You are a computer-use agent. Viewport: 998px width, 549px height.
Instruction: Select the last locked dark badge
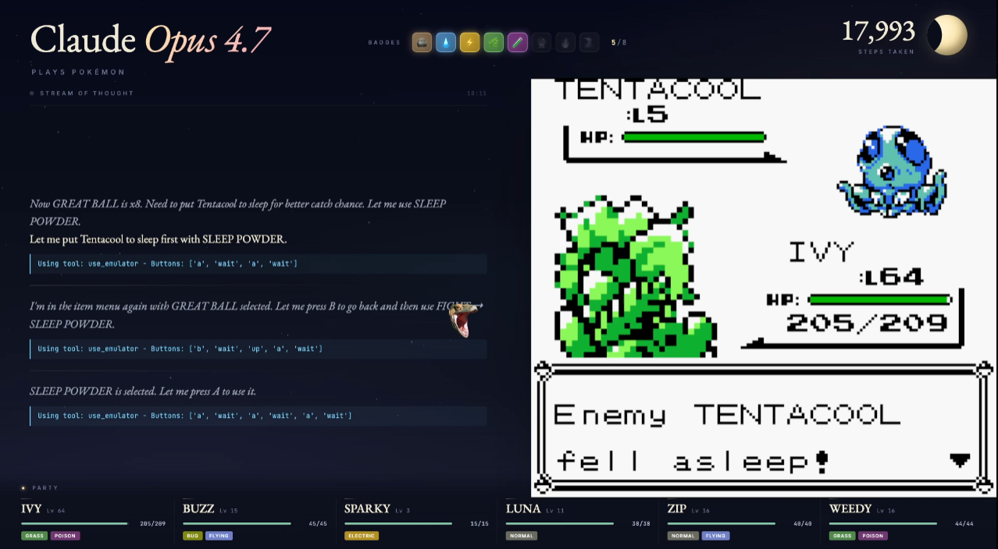coord(590,42)
